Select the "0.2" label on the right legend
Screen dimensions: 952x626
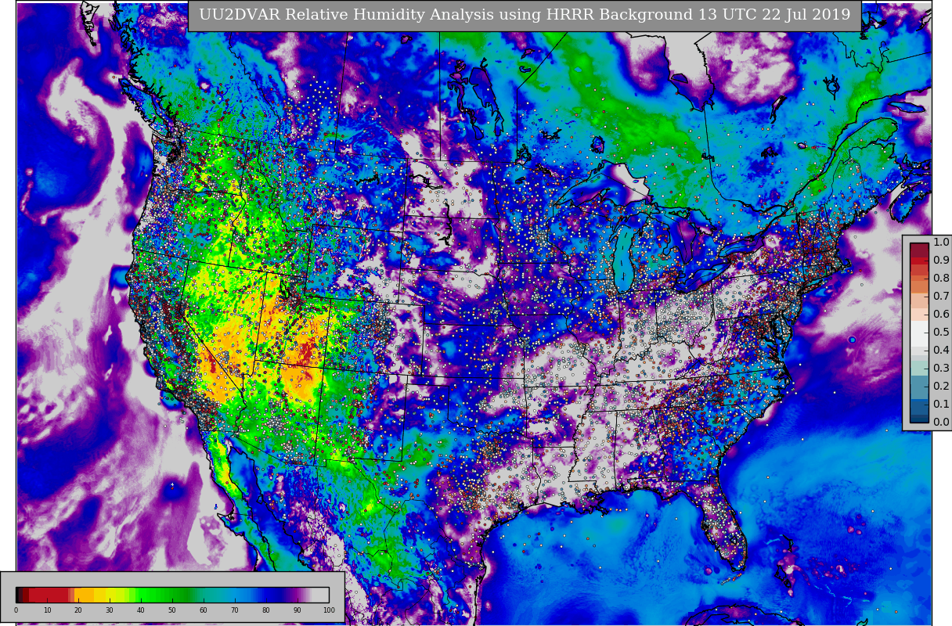coord(941,387)
